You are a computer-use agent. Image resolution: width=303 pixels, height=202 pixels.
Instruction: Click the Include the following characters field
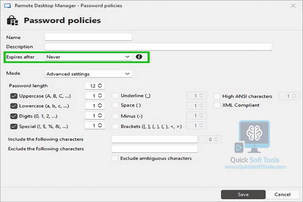coord(154,139)
